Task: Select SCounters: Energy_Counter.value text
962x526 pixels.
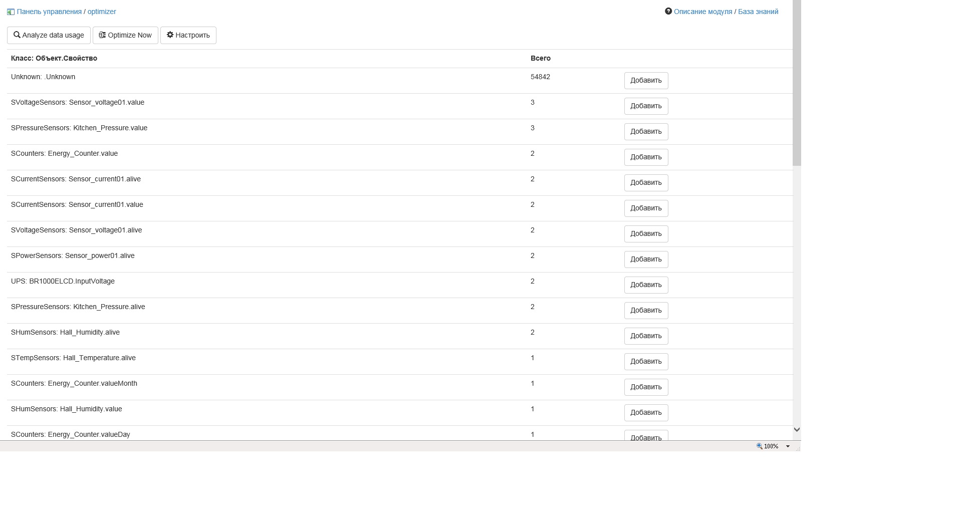Action: (x=64, y=154)
